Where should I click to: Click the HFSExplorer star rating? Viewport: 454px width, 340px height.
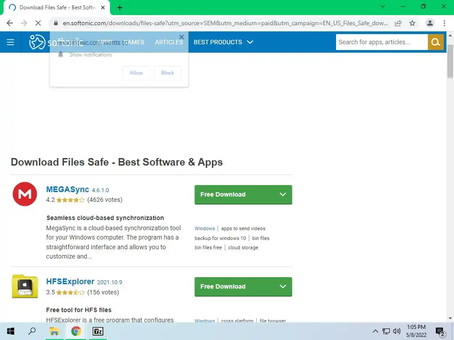click(70, 292)
